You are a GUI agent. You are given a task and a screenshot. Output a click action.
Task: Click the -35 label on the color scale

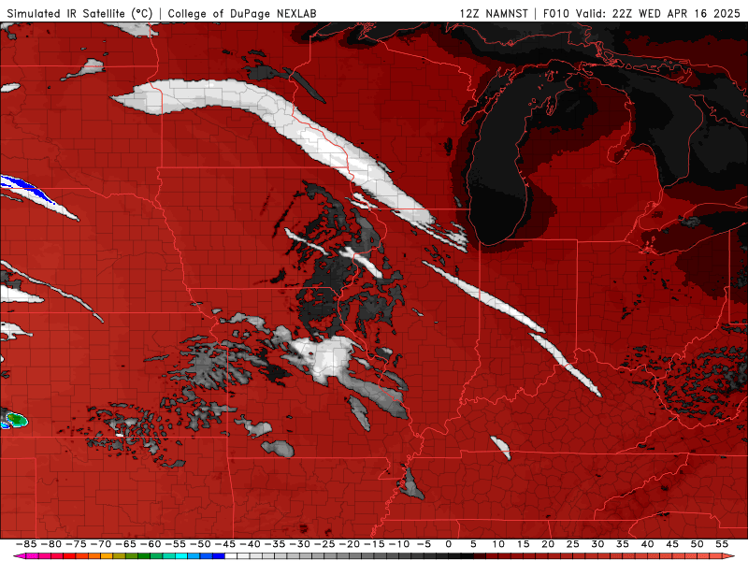tap(275, 544)
